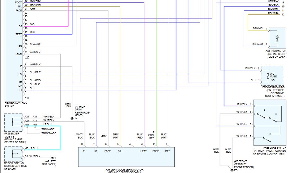Click the At Left Kick Panel note
This screenshot has height=173, width=290.
[x=49, y=163]
